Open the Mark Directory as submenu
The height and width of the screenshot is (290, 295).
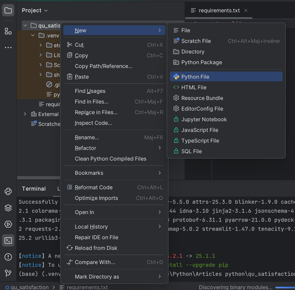coord(114,276)
